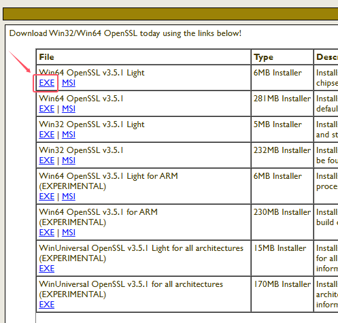Download WinUniversal OpenSSL Light 15MB EXE

(47, 269)
